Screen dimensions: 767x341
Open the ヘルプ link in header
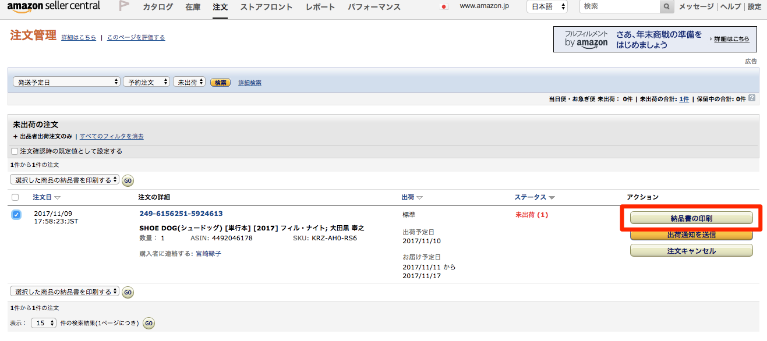[x=731, y=7]
